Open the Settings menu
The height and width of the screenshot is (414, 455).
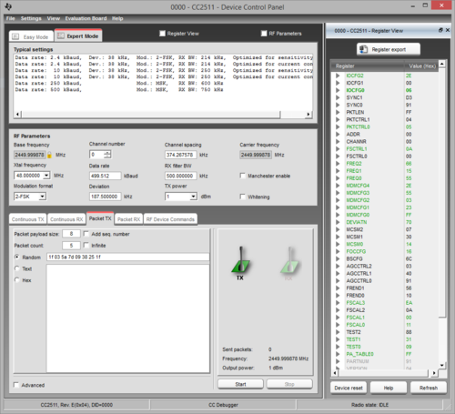31,18
